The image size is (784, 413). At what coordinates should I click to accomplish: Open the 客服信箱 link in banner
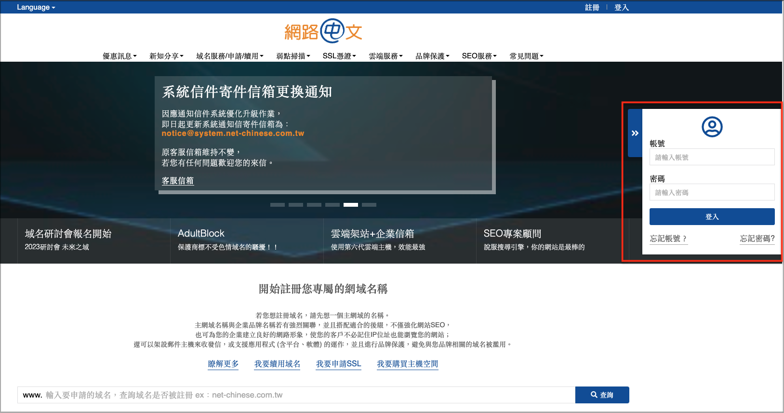(177, 181)
